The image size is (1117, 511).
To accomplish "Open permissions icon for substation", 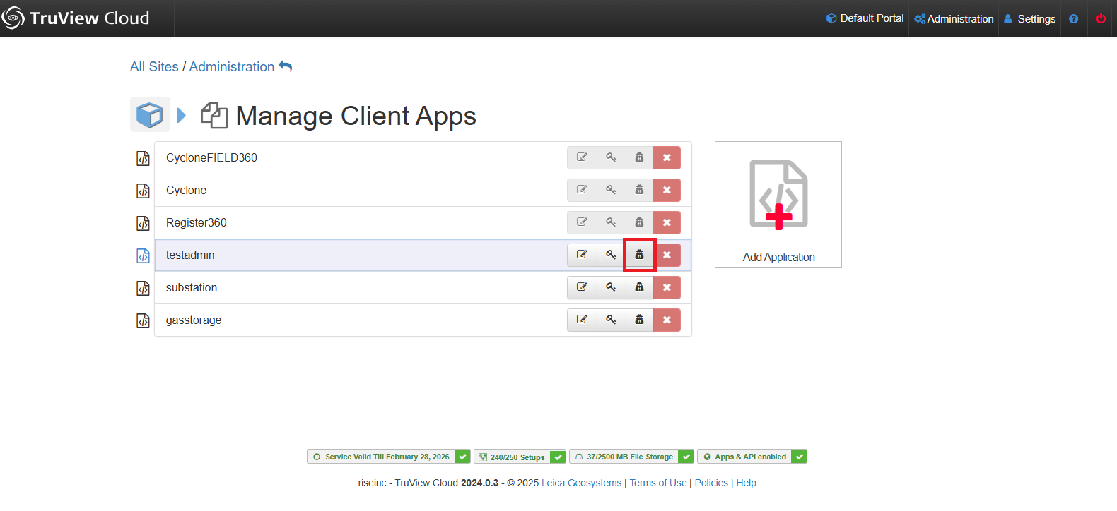I will pos(639,287).
